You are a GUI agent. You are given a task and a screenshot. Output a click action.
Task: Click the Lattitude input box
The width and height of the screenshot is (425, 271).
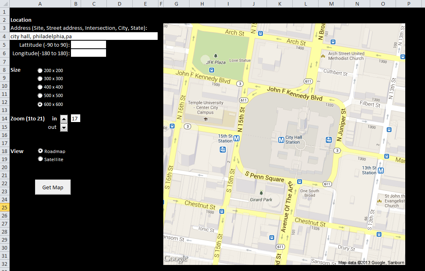click(x=88, y=44)
